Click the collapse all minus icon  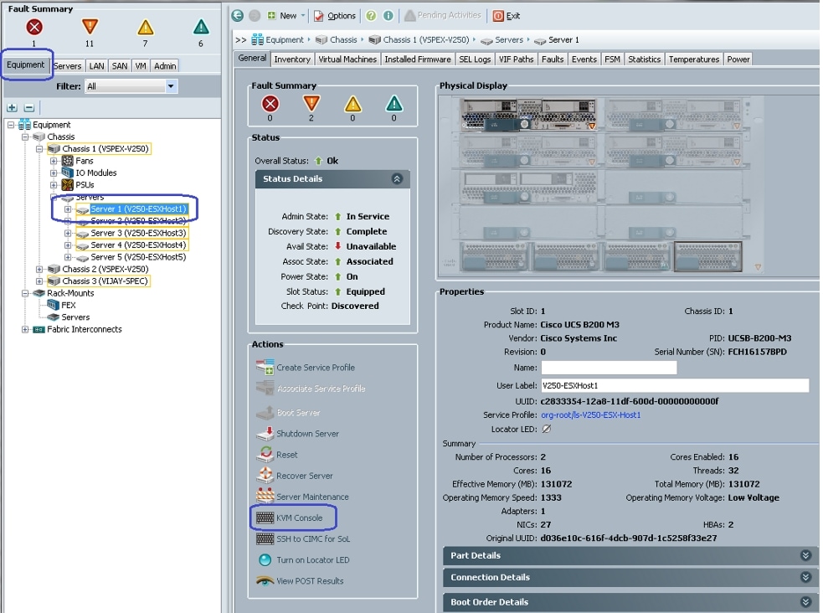coord(28,107)
